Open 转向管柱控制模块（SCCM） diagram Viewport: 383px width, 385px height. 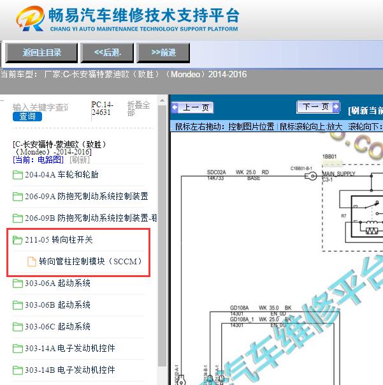[90, 261]
